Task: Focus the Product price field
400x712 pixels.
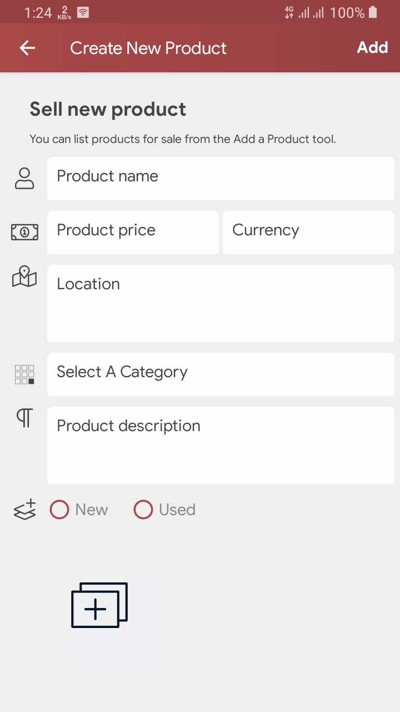Action: tap(133, 233)
